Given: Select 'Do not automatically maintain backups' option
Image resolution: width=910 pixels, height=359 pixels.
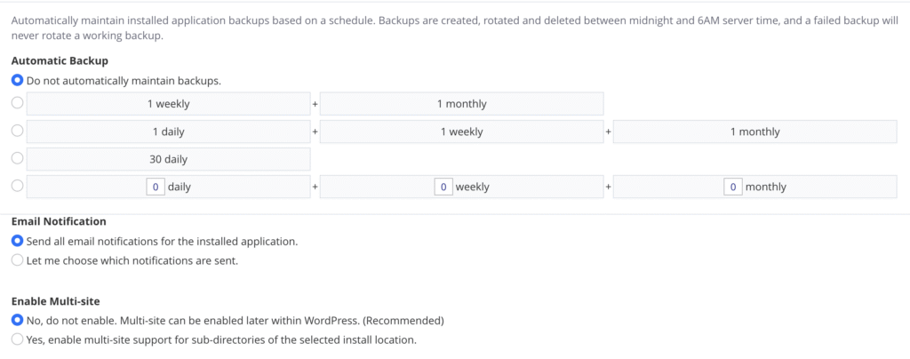Looking at the screenshot, I should pyautogui.click(x=18, y=80).
